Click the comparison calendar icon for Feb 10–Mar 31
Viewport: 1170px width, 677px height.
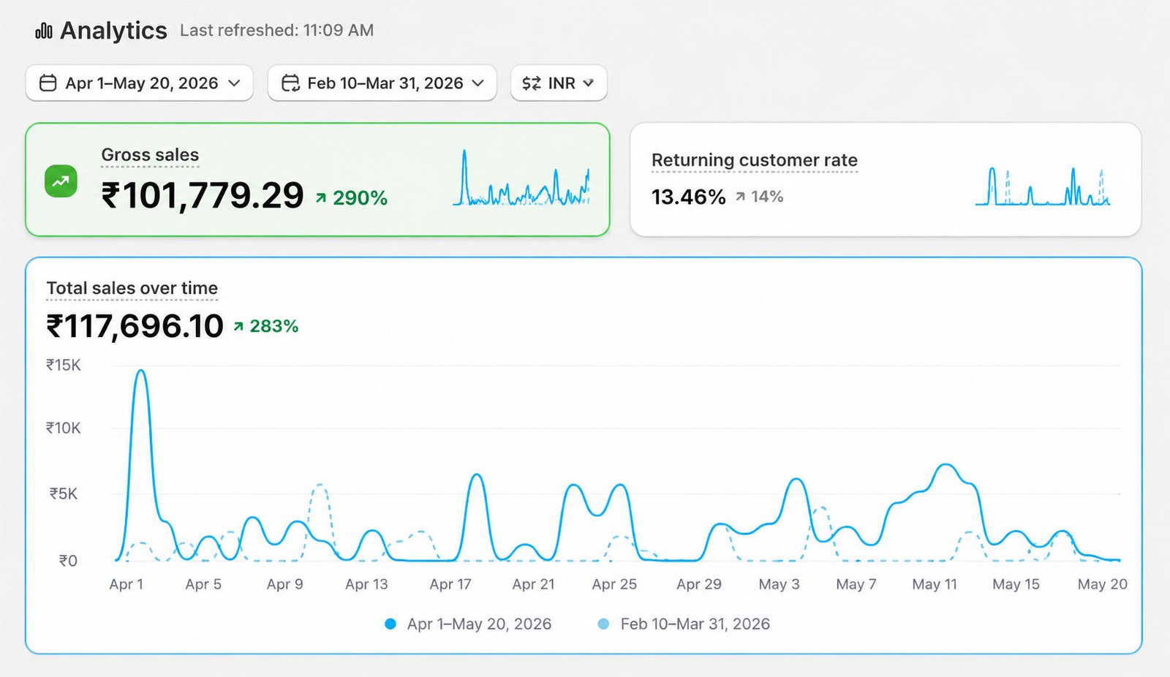pos(290,83)
